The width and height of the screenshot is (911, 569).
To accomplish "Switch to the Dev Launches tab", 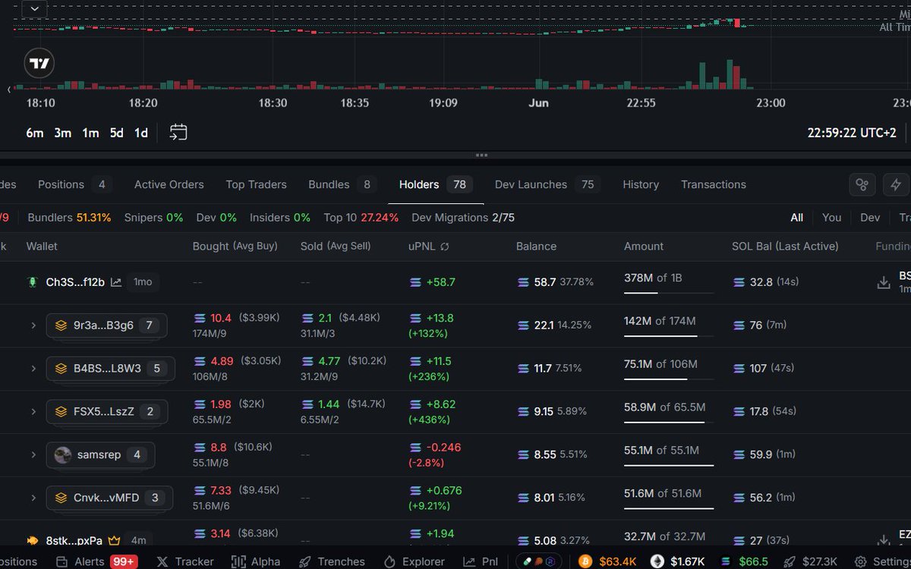I will click(547, 184).
